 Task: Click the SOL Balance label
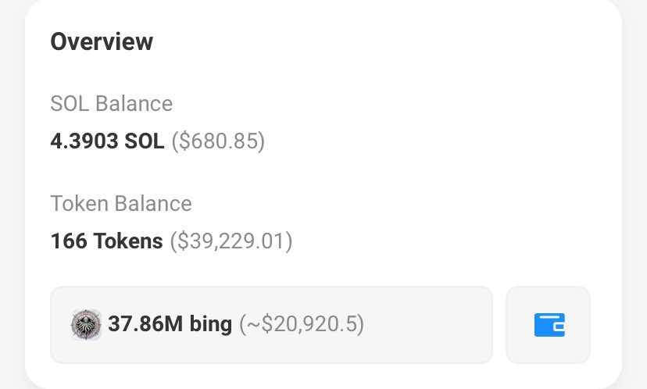[x=112, y=103]
